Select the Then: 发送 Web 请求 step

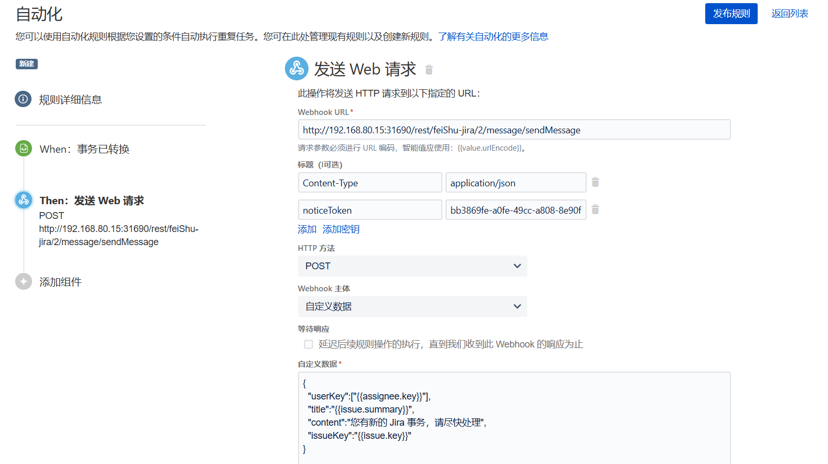tap(92, 201)
